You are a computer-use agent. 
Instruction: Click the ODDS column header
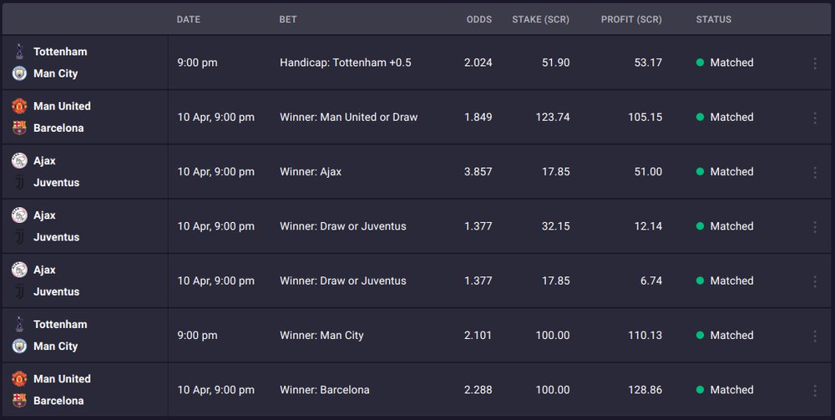coord(479,19)
